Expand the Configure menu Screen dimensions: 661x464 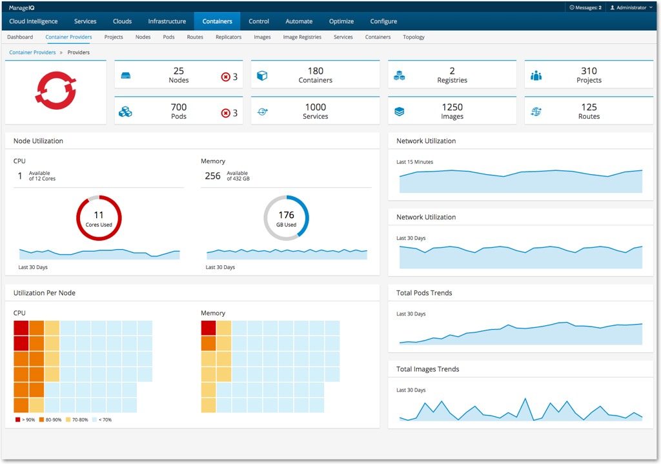coord(383,21)
